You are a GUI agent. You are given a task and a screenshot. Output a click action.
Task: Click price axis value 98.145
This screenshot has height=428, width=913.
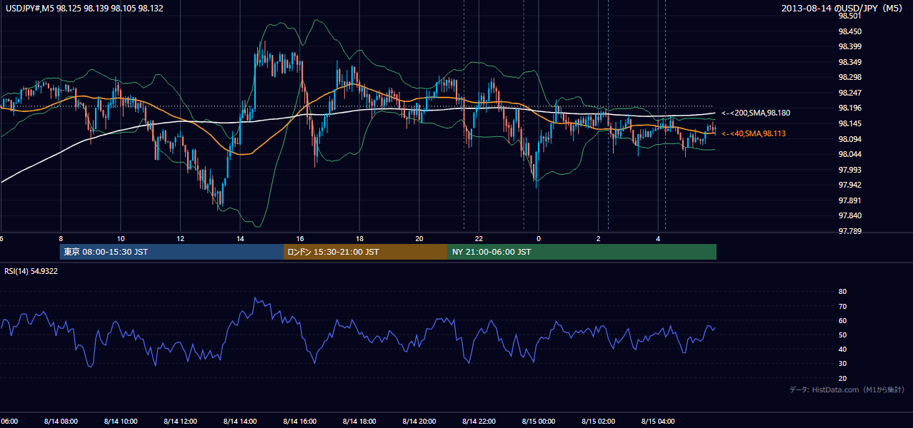[849, 123]
